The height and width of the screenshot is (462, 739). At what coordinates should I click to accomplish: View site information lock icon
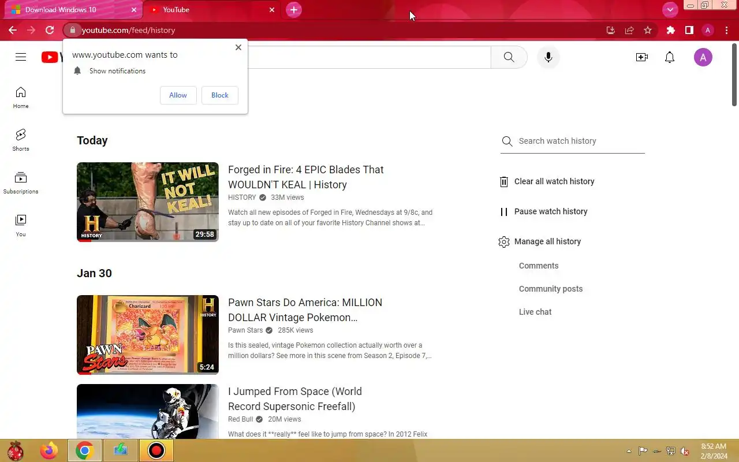[x=72, y=30]
